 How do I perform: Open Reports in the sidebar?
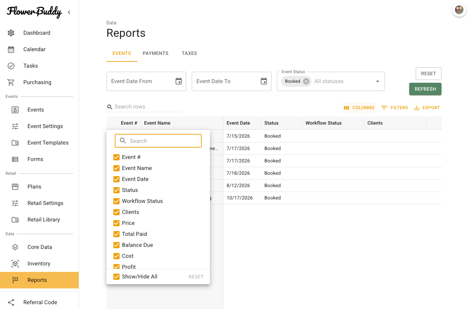point(39,280)
